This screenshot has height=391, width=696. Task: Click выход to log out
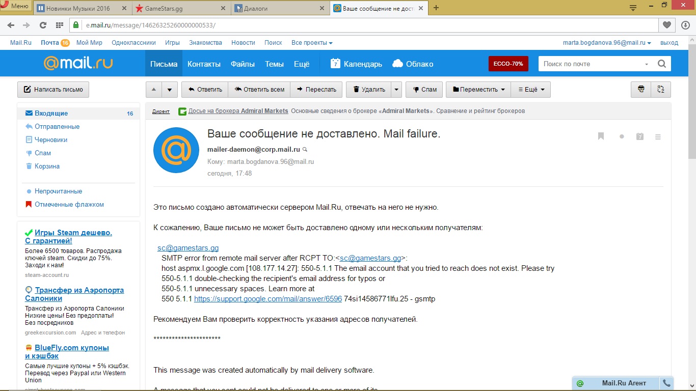pos(669,43)
